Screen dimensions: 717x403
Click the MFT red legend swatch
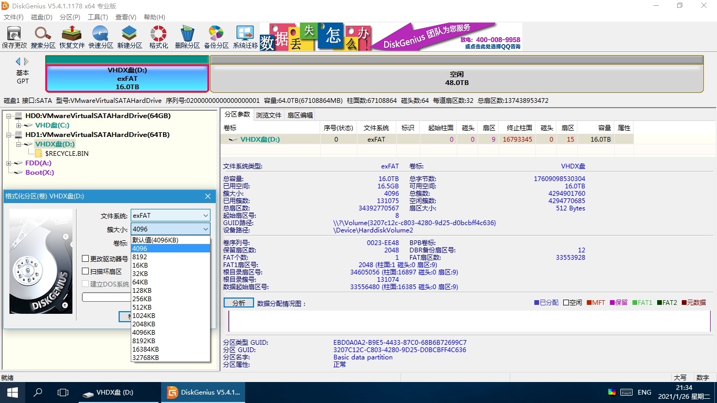(x=589, y=303)
